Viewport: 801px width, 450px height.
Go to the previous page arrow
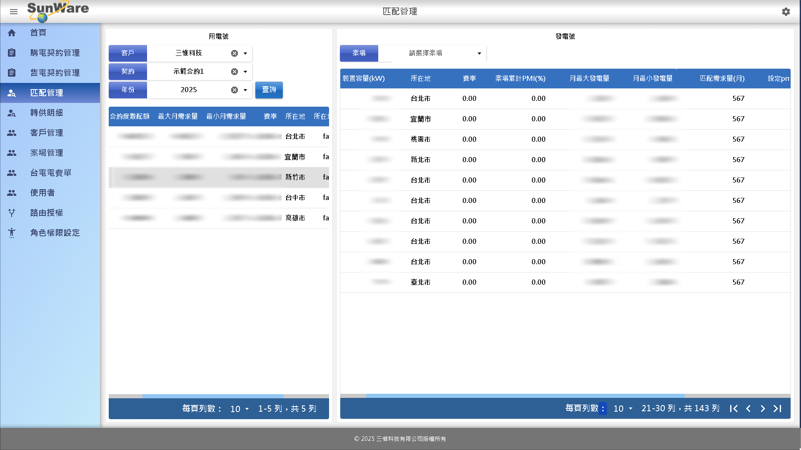[x=748, y=409]
